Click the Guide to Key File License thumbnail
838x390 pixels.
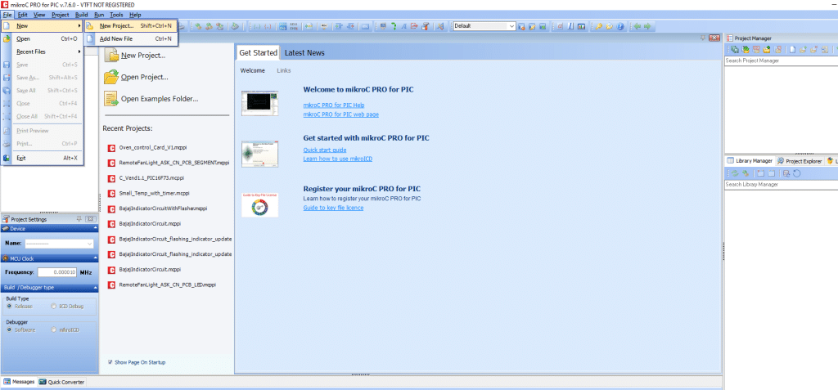click(259, 204)
